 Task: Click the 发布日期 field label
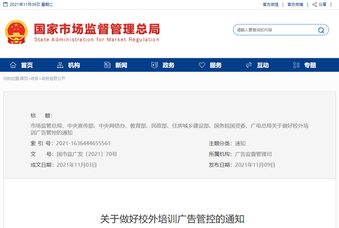click(x=220, y=165)
